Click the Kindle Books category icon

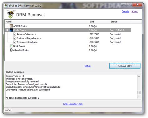11,30
